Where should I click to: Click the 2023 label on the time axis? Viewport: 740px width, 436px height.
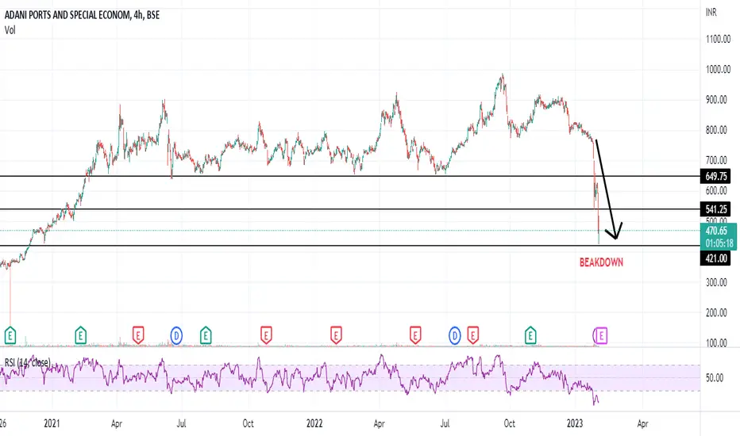point(575,423)
